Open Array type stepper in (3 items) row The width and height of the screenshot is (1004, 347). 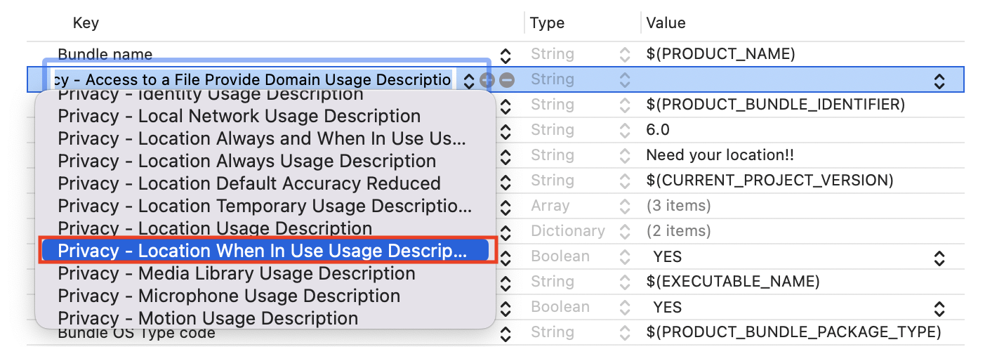click(624, 207)
